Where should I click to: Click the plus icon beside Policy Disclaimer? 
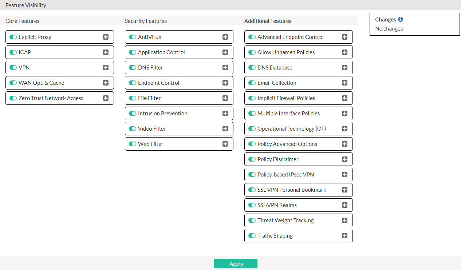point(344,159)
